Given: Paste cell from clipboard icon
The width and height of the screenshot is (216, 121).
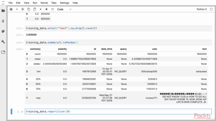Looking at the screenshot, I should click(x=34, y=9).
